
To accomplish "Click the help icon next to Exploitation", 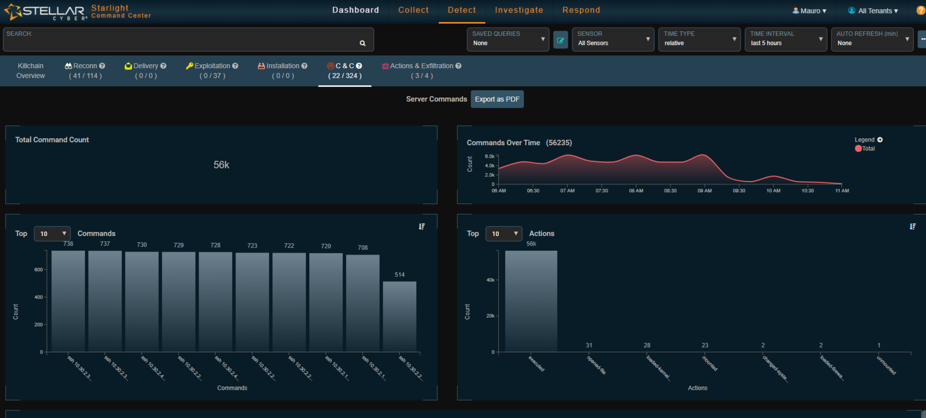I will tap(236, 66).
